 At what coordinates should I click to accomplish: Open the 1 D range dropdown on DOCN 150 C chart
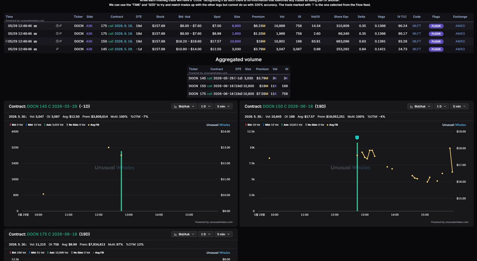[442, 107]
